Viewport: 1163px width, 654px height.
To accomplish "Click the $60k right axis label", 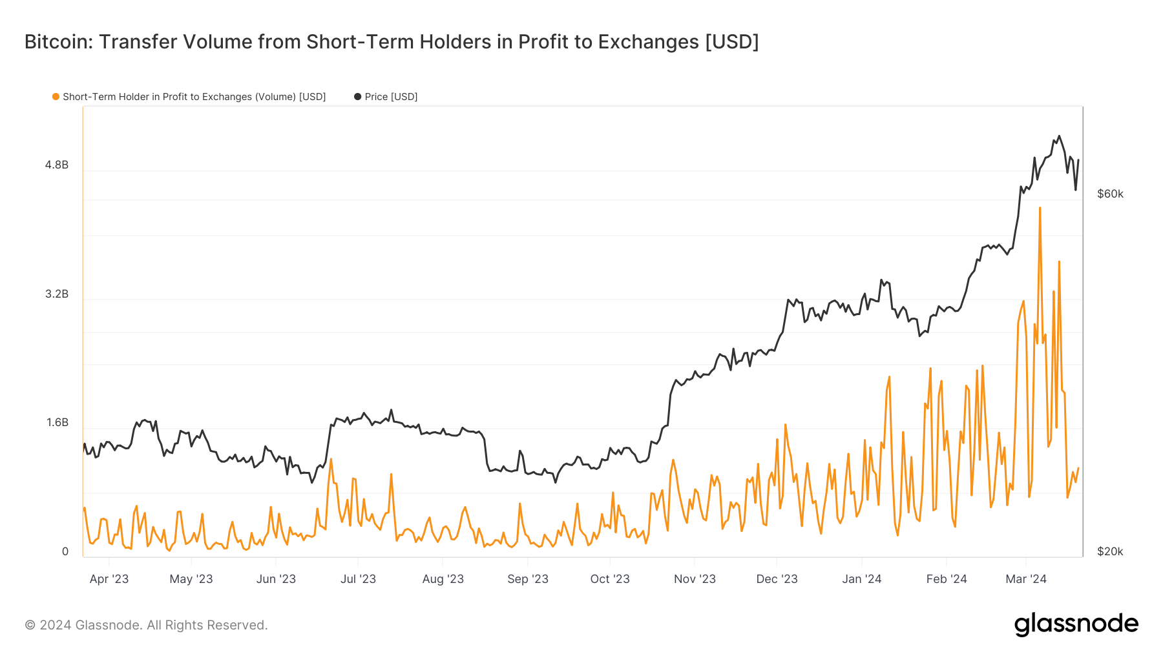I will (x=1110, y=194).
